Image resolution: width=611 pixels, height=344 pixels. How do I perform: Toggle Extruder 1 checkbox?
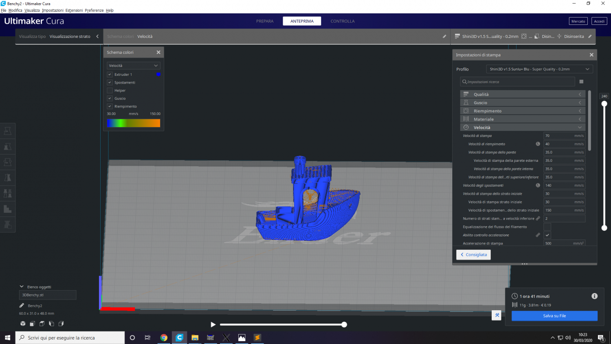[110, 74]
